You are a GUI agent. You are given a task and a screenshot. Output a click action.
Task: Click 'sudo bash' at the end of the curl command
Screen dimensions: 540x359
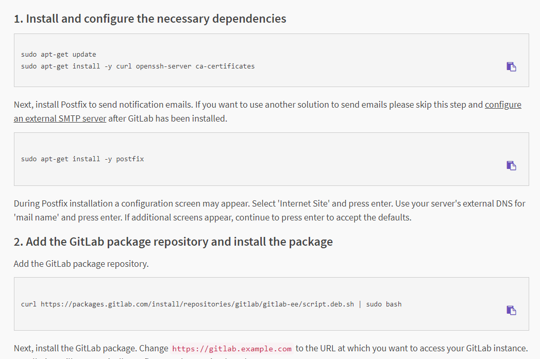point(384,304)
